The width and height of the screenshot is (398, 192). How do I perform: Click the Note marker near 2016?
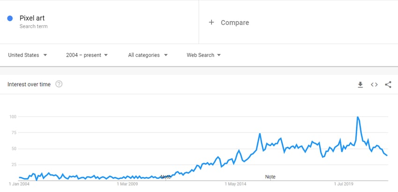pos(270,177)
